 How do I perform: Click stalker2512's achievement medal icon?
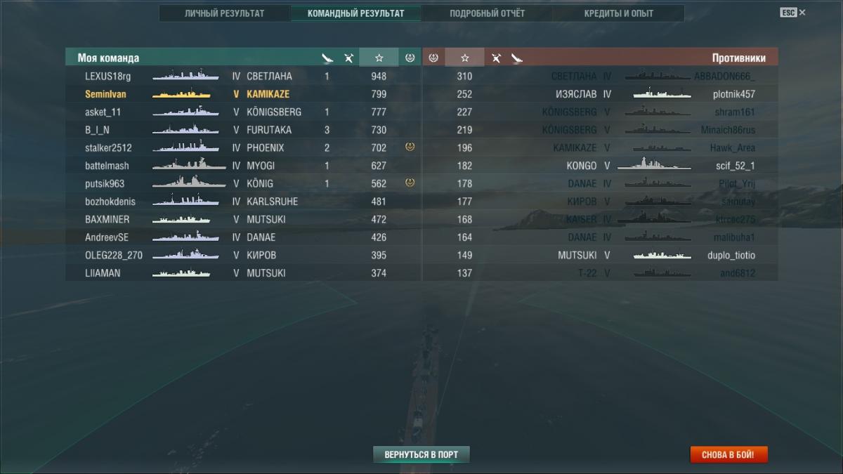(x=410, y=147)
